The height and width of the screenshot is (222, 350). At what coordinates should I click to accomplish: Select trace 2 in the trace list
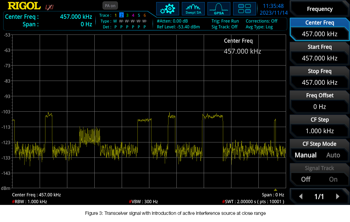click(121, 15)
